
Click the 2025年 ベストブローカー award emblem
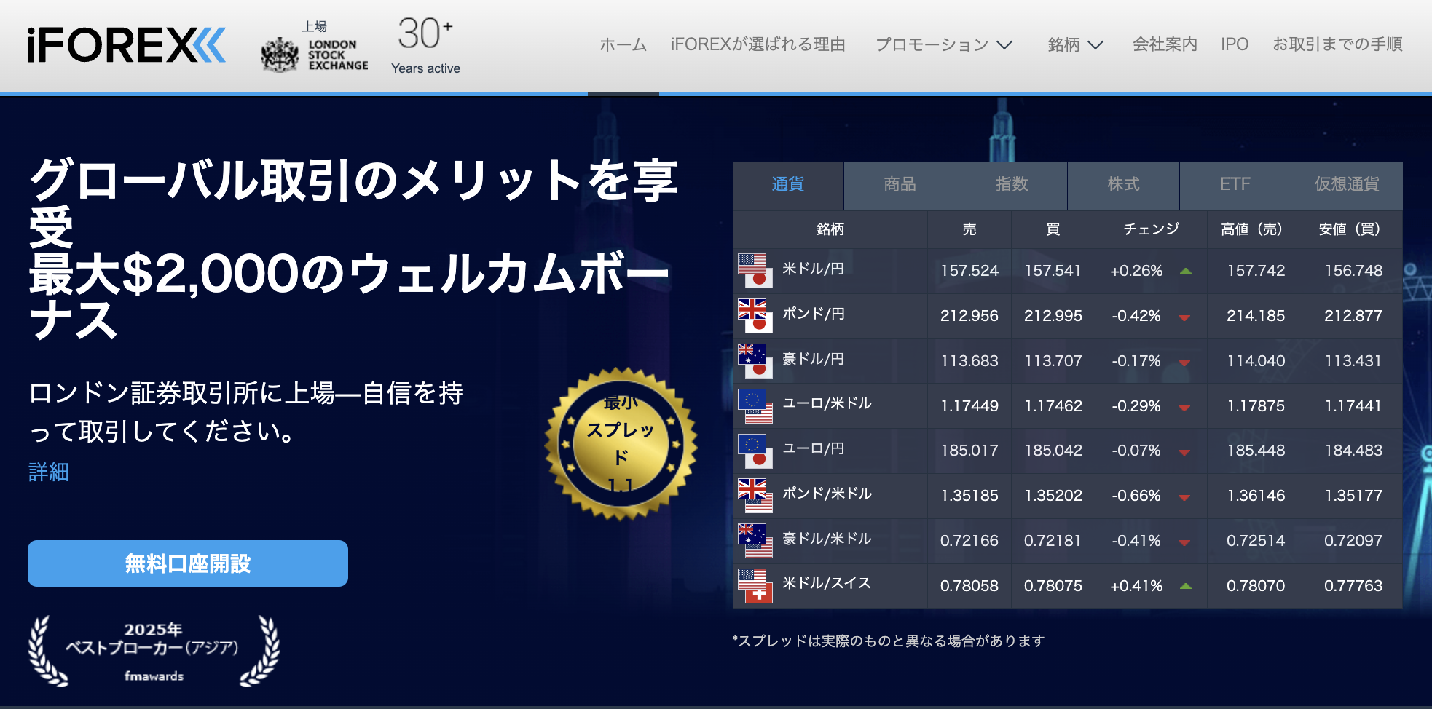pos(154,651)
